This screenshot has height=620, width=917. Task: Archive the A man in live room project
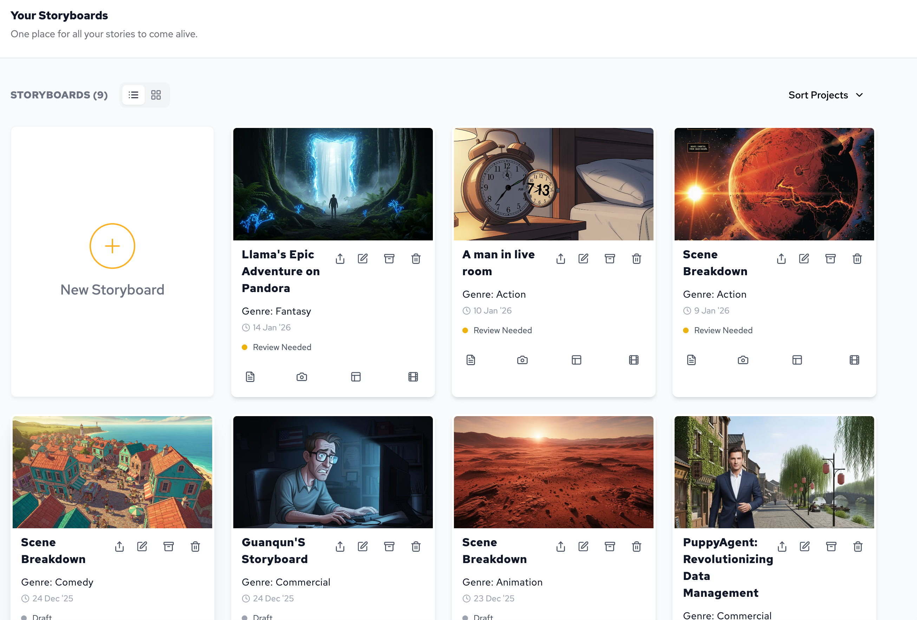pyautogui.click(x=610, y=258)
